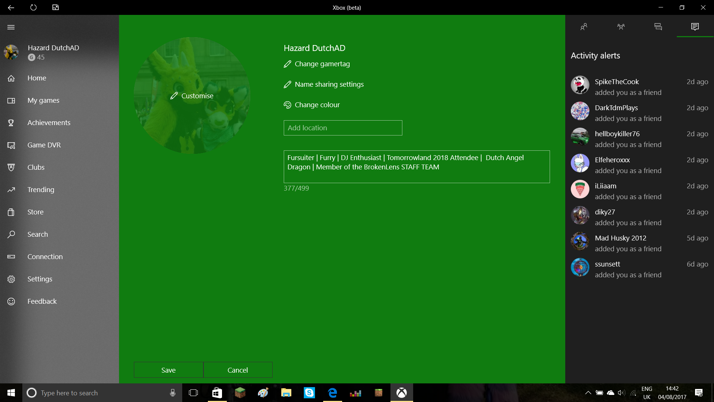This screenshot has height=402, width=714.
Task: Click the taskbar search box
Action: point(102,393)
